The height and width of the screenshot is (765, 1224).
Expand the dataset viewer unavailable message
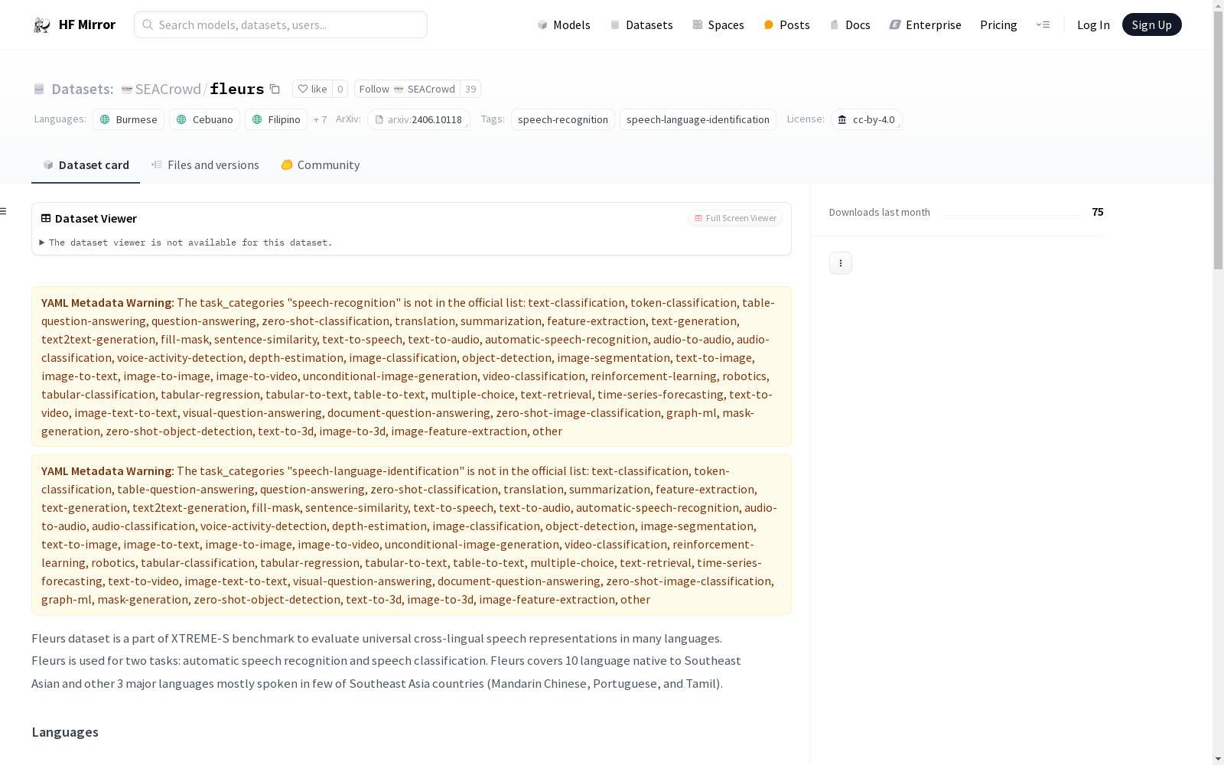[187, 243]
